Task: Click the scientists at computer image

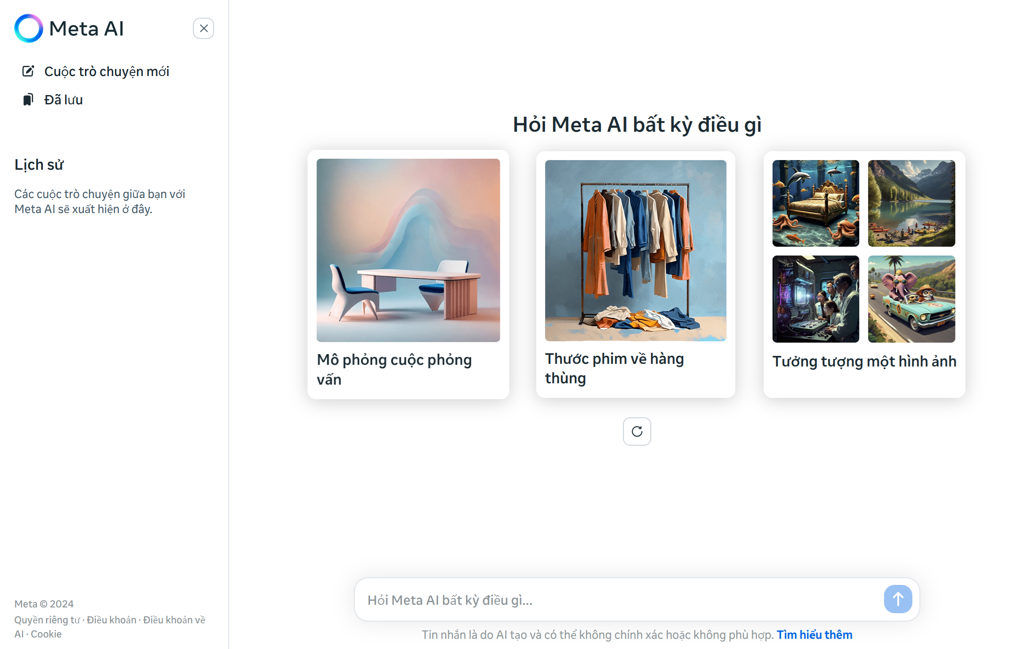Action: click(816, 299)
